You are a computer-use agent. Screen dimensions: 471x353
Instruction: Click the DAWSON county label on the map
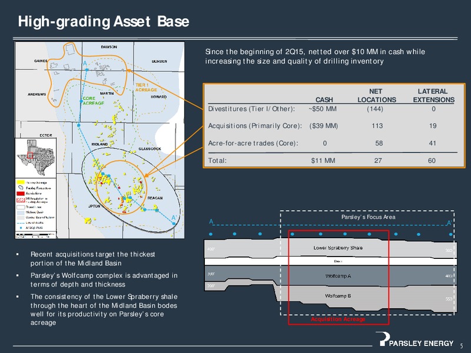point(109,47)
